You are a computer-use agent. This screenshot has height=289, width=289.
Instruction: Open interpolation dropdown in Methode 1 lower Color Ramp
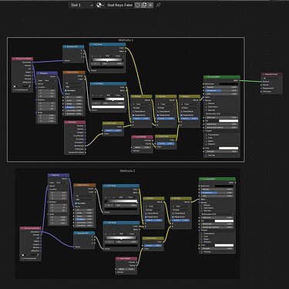[119, 95]
